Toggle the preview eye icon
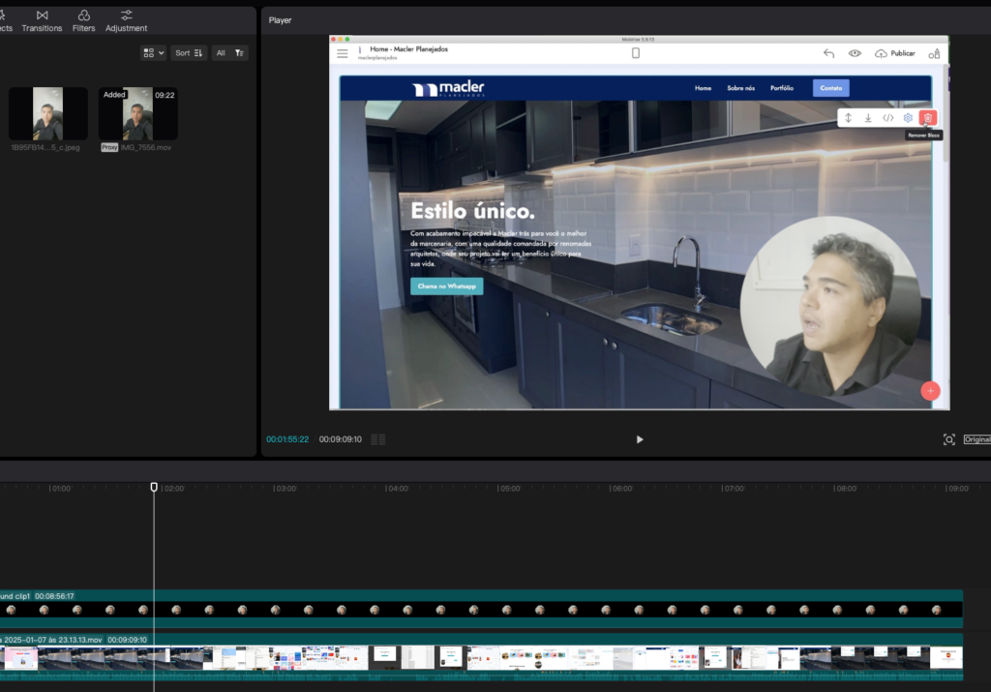 pyautogui.click(x=855, y=53)
